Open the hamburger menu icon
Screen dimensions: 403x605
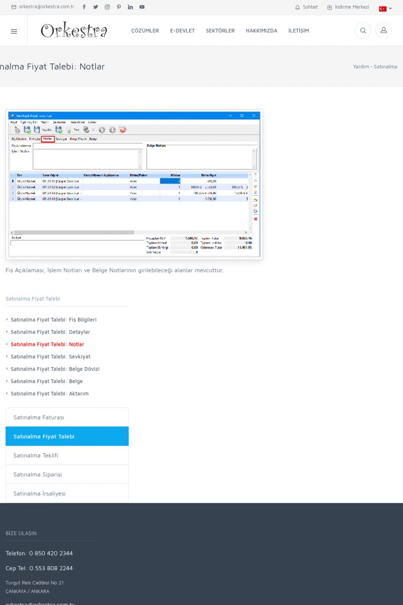14,31
